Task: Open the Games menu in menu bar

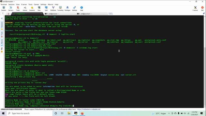Action: coord(36,5)
